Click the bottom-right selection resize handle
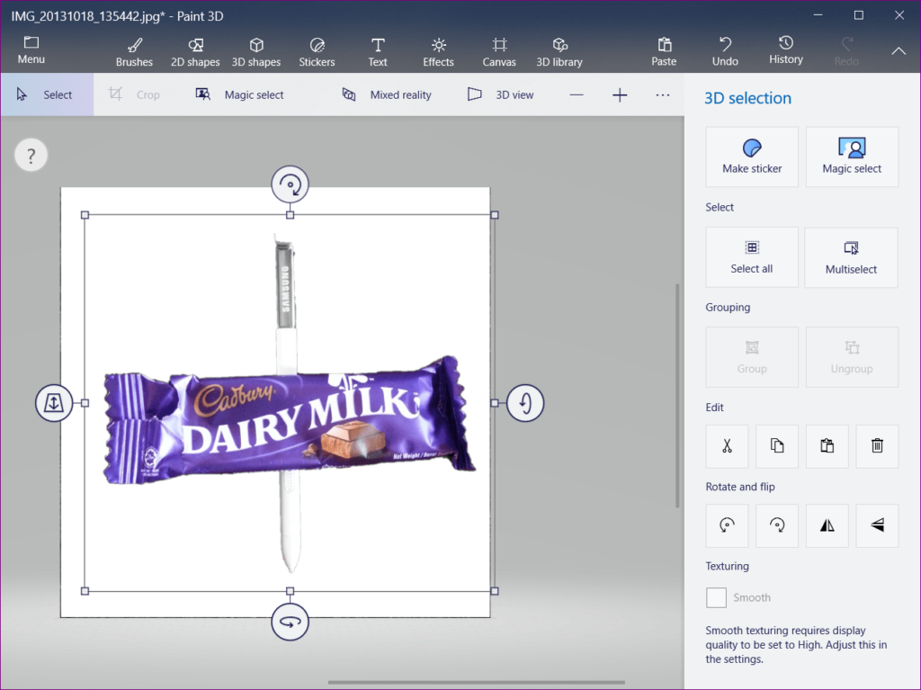The width and height of the screenshot is (921, 690). pos(495,591)
